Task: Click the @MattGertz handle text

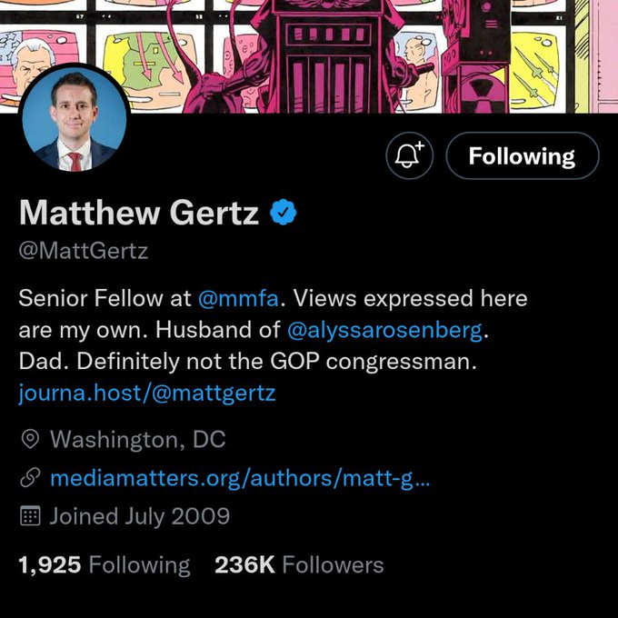Action: tap(83, 252)
